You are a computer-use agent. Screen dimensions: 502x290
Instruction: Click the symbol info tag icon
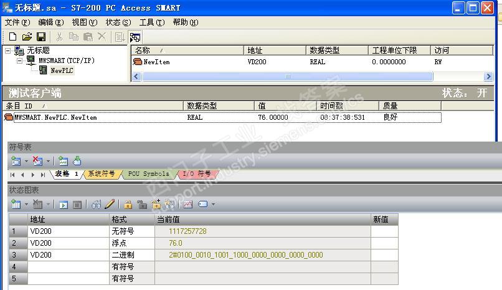202,204
